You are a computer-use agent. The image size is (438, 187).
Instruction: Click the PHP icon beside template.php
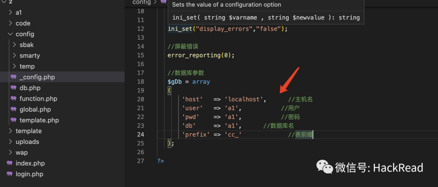click(14, 120)
